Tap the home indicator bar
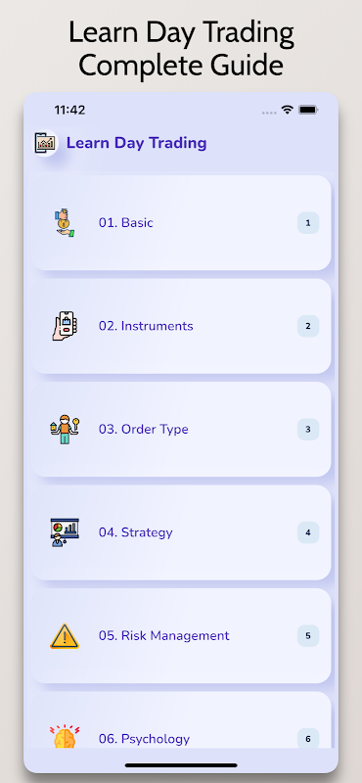Screen dimensions: 362x783 tap(181, 765)
